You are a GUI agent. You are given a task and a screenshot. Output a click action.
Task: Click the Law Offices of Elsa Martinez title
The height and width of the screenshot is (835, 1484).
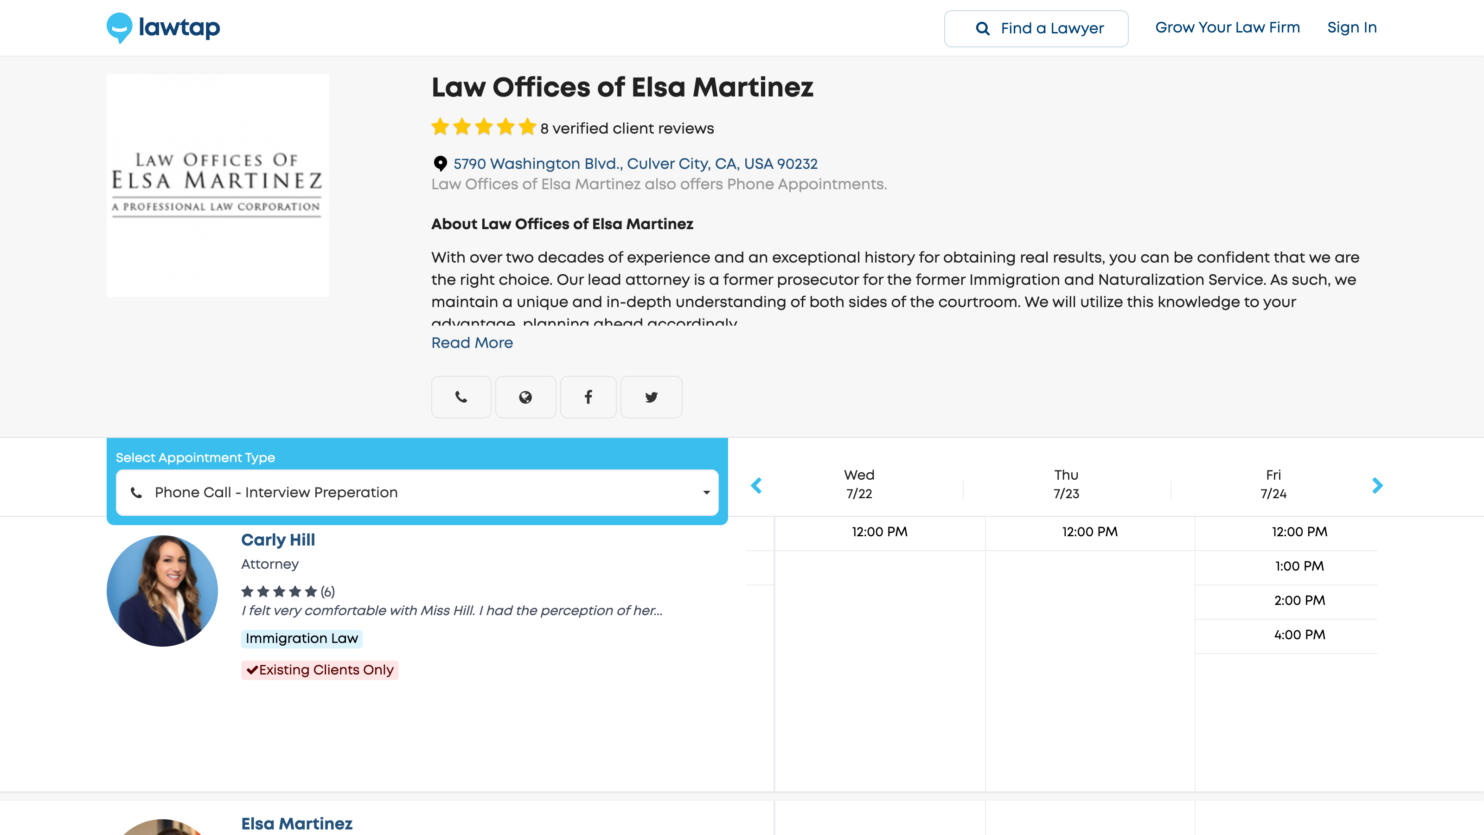(622, 87)
